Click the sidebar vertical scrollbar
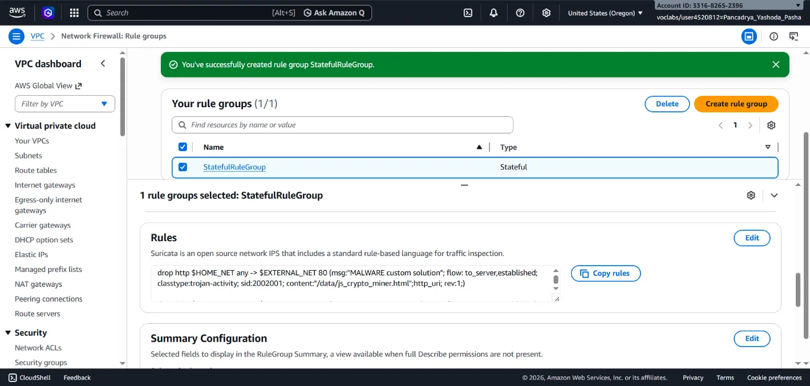 tap(123, 96)
